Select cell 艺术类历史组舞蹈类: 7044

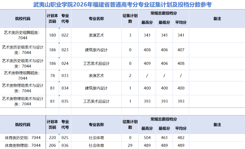(x=23, y=35)
